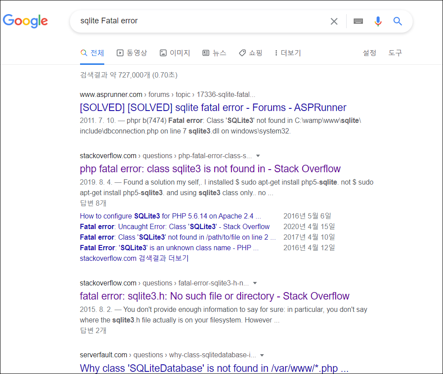Screen dimensions: 443x374
Task: Click the date '2020년 4월 15일'
Action: (309, 226)
